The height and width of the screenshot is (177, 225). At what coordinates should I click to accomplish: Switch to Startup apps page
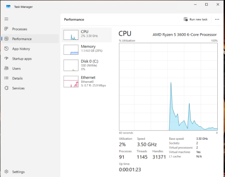coord(22,59)
